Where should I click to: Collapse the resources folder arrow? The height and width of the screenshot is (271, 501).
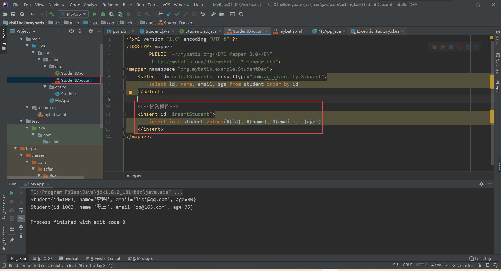point(27,107)
